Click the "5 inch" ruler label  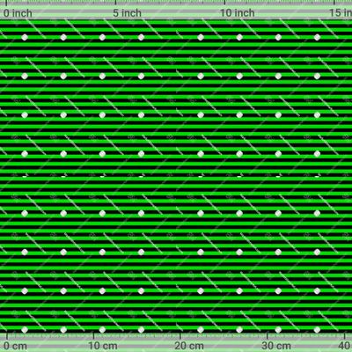click(x=128, y=13)
